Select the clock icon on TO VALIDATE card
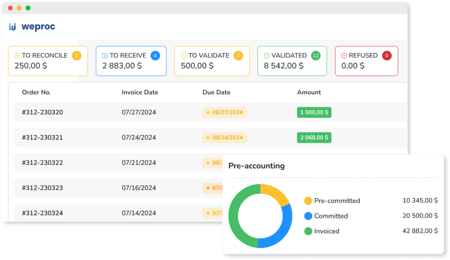This screenshot has width=450, height=260. pyautogui.click(x=183, y=55)
